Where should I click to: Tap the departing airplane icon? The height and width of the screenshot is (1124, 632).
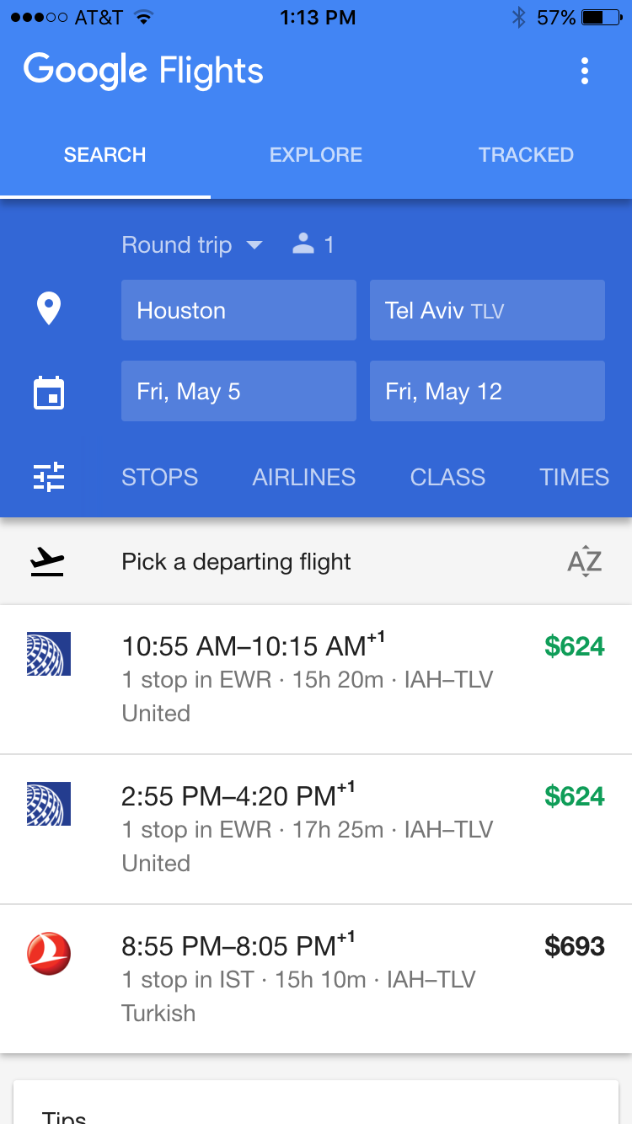click(x=47, y=562)
